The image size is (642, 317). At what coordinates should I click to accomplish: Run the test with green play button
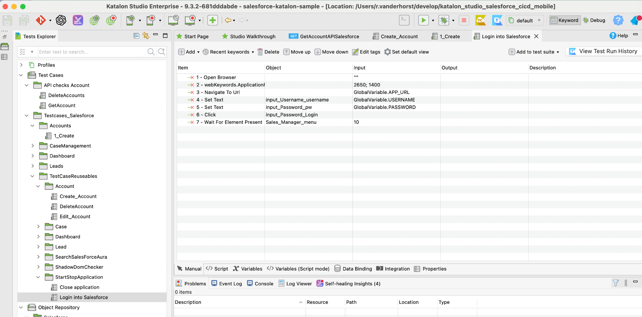423,20
